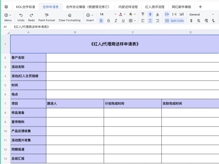Viewport: 219px width, 164px height.
Task: Open 合作协议模板 sheet tab
Action: 88,7
